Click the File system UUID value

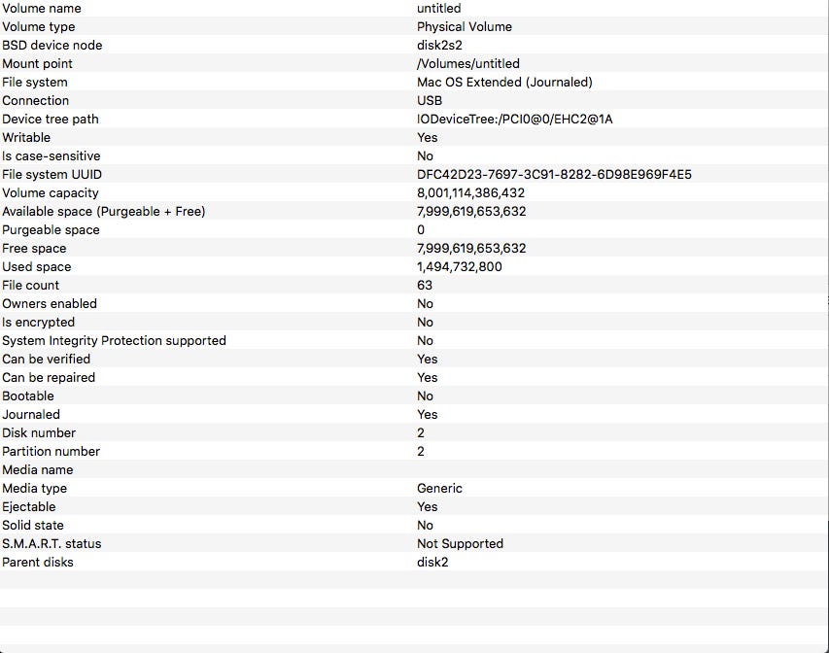tap(554, 175)
